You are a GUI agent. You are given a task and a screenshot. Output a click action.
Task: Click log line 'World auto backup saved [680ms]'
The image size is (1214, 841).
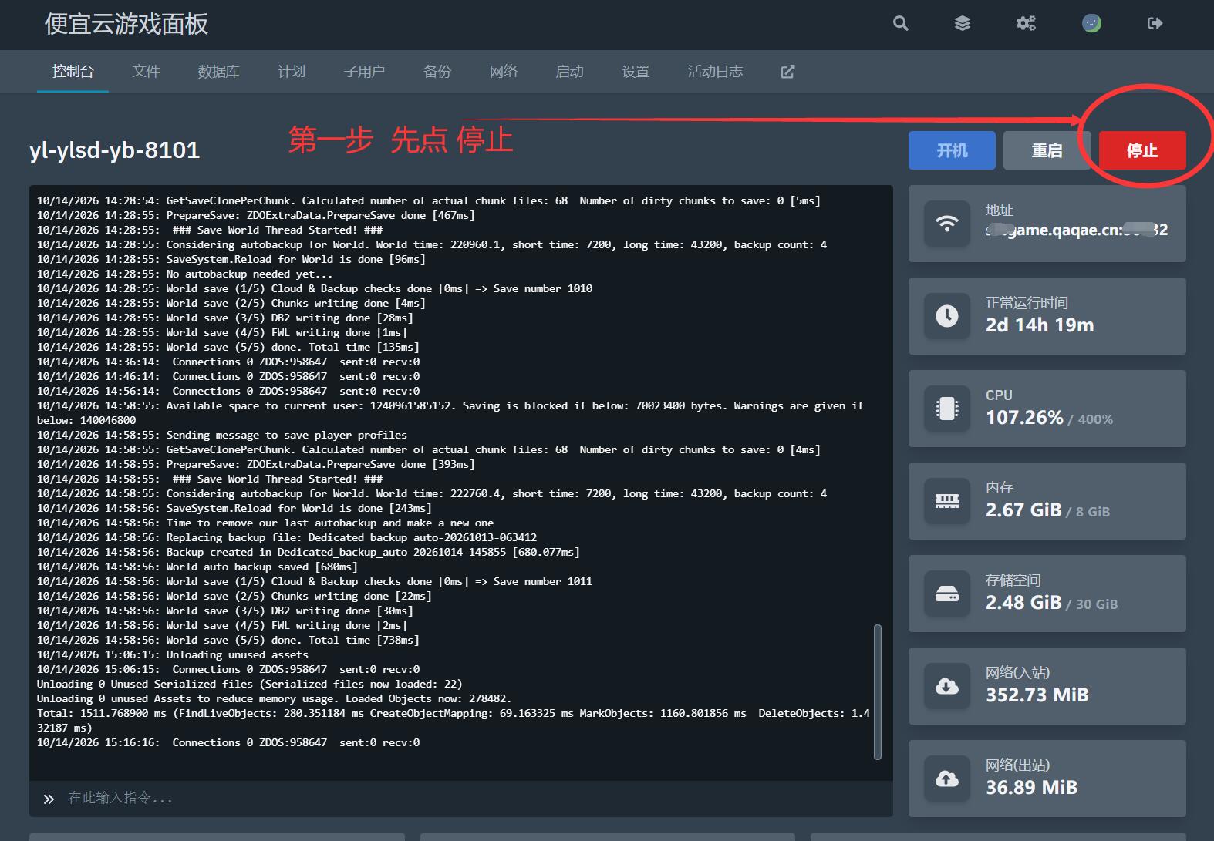[x=197, y=567]
